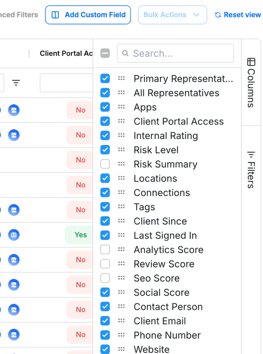The height and width of the screenshot is (354, 263).
Task: Uncheck the Internal Rating column
Action: point(105,136)
